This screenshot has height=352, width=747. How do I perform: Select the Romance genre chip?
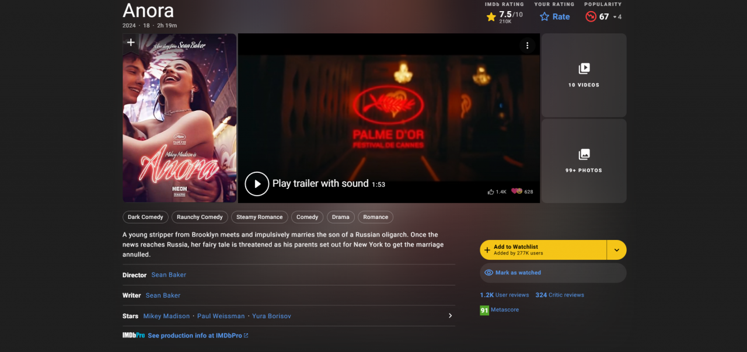click(x=375, y=217)
